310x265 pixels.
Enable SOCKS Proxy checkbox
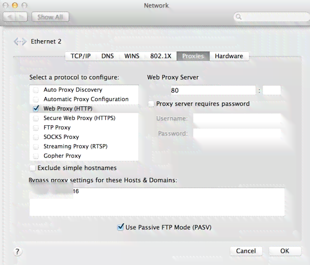pos(36,137)
